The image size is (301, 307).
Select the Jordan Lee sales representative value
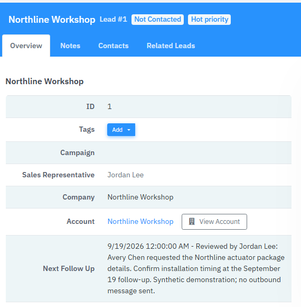[x=126, y=175]
